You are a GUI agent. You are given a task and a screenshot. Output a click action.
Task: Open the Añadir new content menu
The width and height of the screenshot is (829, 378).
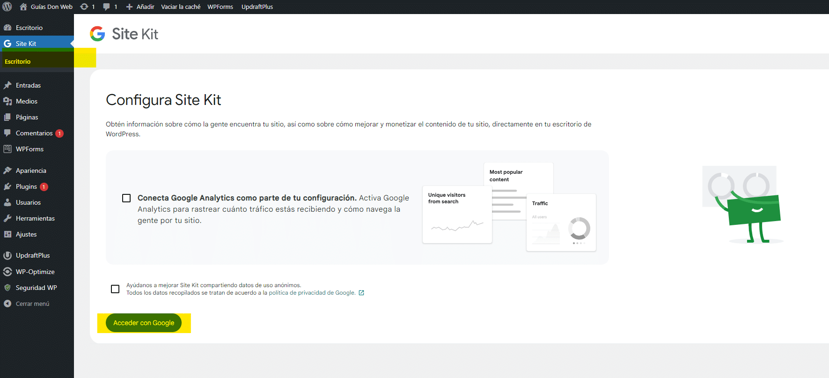click(x=140, y=7)
